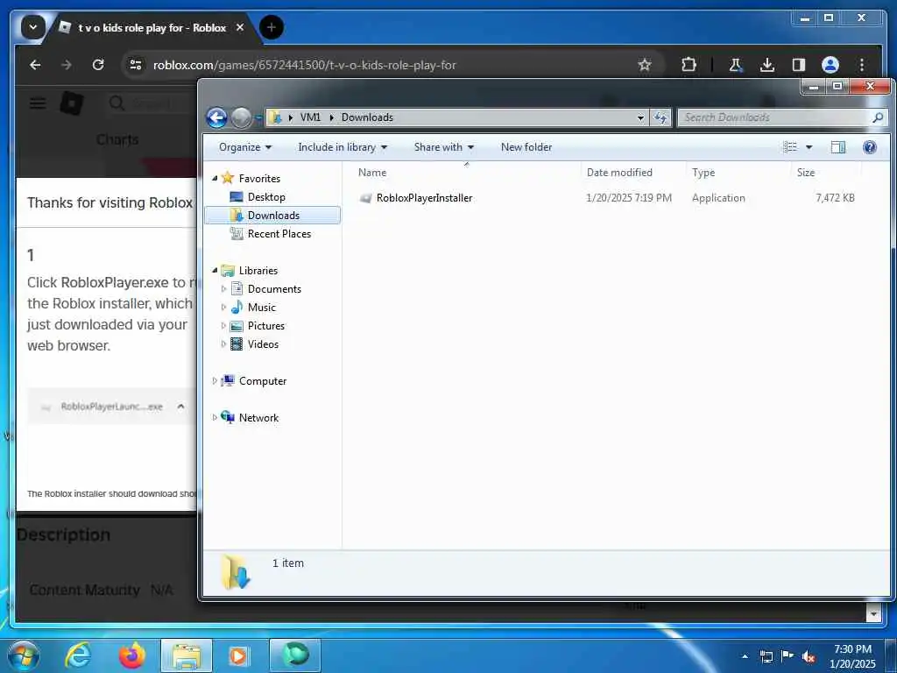
Task: Open address bar history dropdown arrow
Action: (x=640, y=117)
